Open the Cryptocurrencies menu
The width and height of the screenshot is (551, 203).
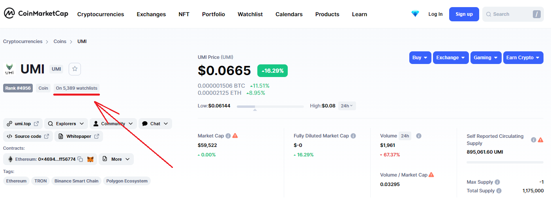click(x=101, y=14)
